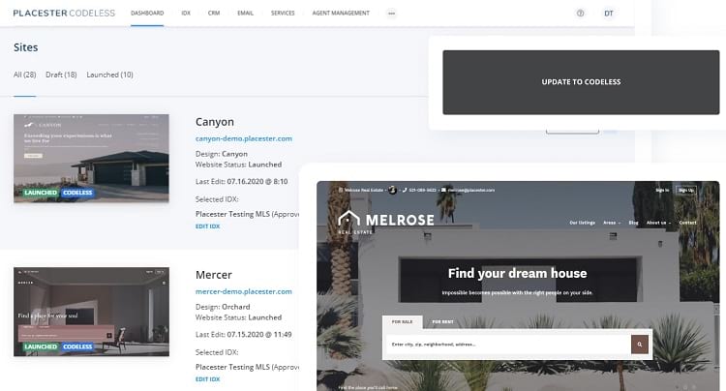Click the Launched badge on Mercer thumbnail
The width and height of the screenshot is (726, 391).
click(x=41, y=346)
